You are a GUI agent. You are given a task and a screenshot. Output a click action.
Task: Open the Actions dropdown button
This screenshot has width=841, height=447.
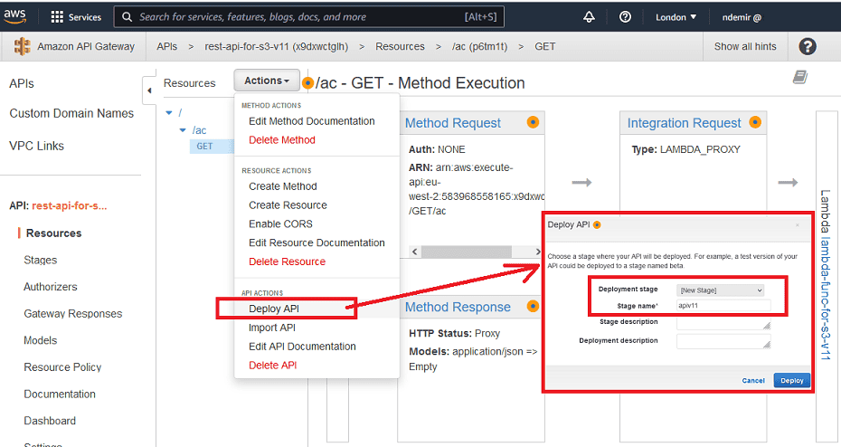[x=267, y=81]
